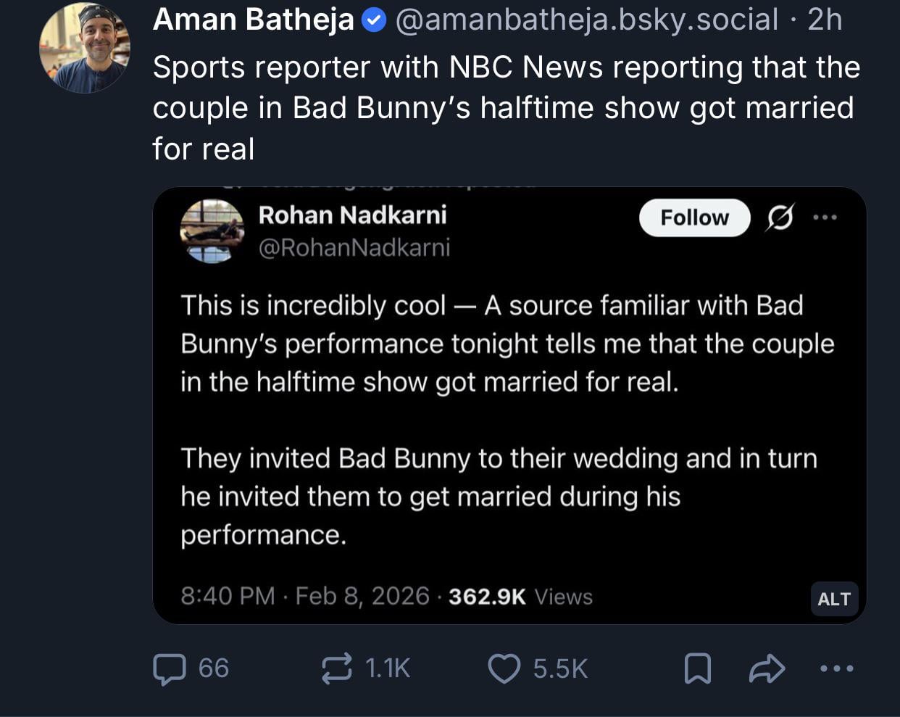Share the post using the arrow icon
Screen dimensions: 900x717
click(x=767, y=668)
